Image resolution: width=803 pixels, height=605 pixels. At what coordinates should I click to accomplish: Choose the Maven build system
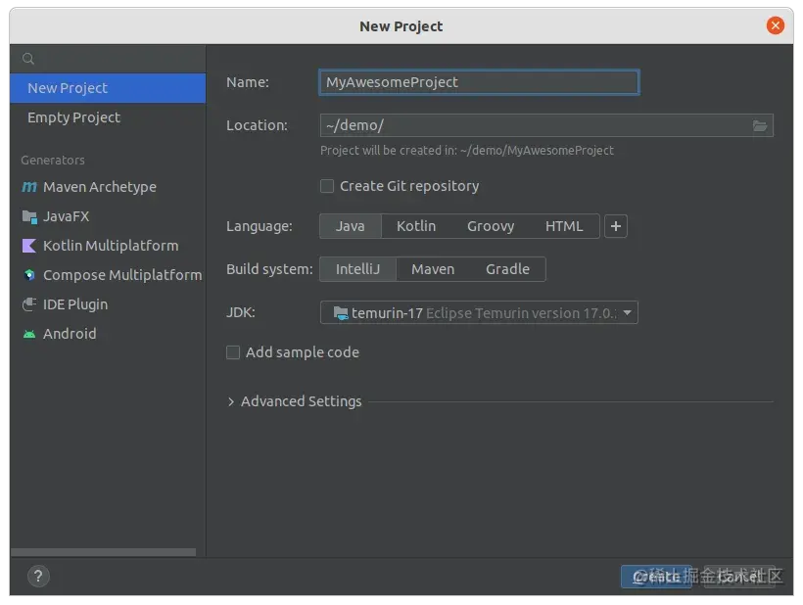(433, 269)
